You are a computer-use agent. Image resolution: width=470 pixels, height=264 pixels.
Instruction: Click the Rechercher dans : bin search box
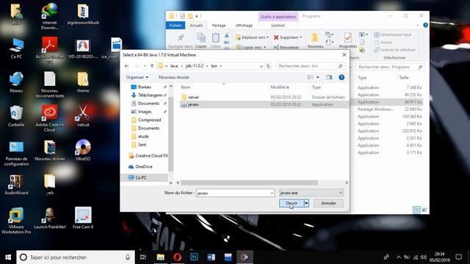(310, 66)
